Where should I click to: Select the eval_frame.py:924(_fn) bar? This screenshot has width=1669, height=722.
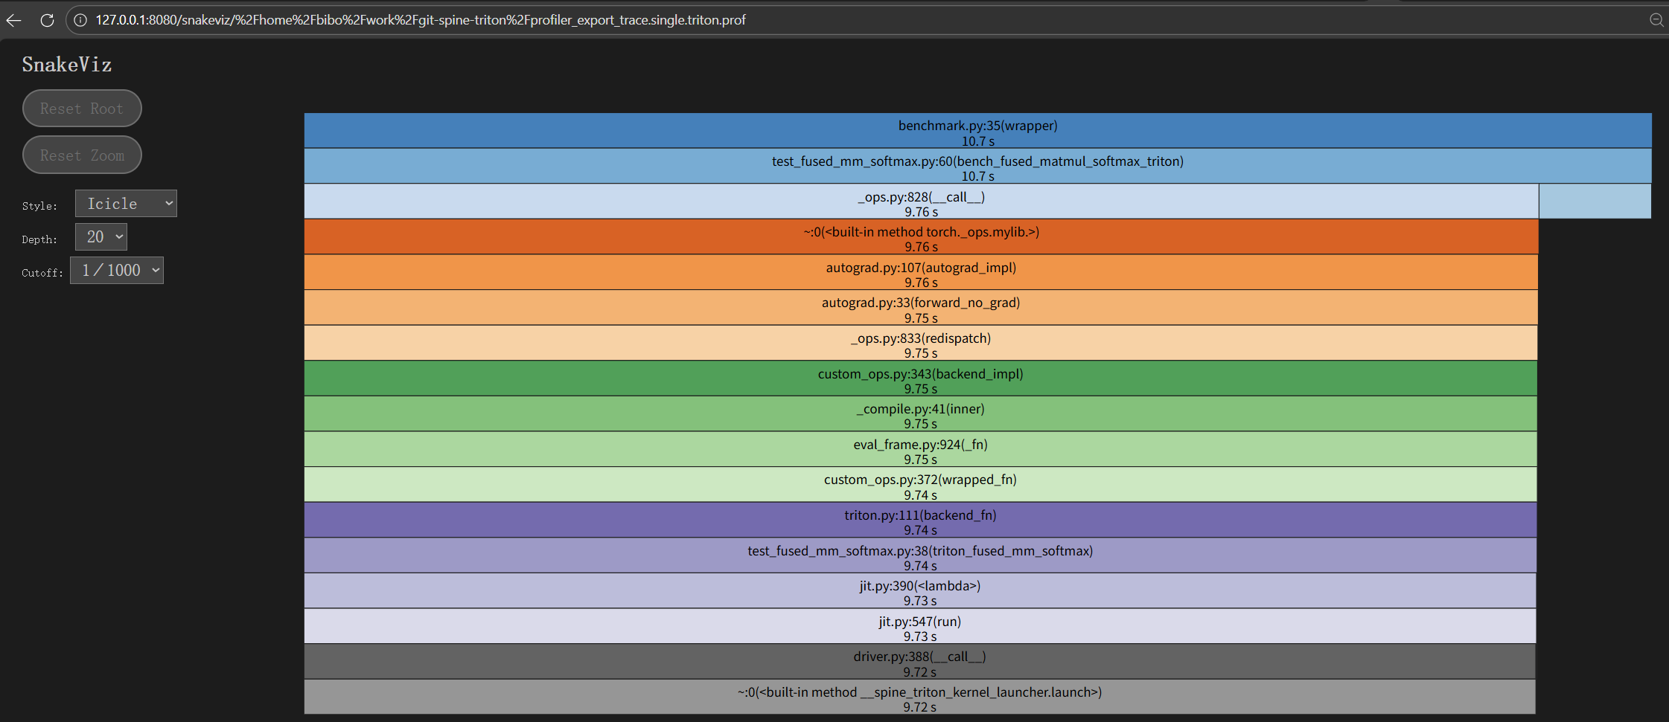[920, 449]
